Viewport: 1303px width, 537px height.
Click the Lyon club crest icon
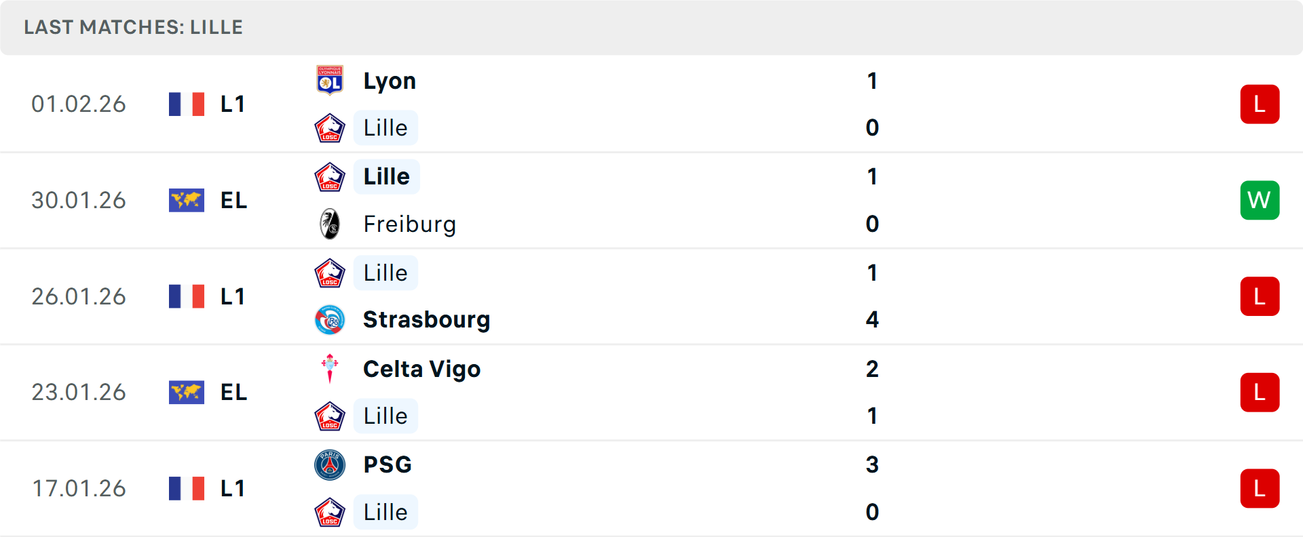coord(330,81)
